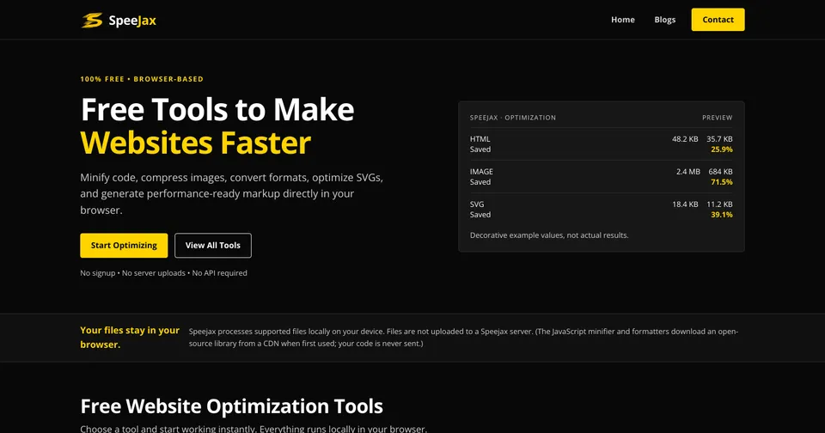Click the 18.4 KB value

click(685, 204)
